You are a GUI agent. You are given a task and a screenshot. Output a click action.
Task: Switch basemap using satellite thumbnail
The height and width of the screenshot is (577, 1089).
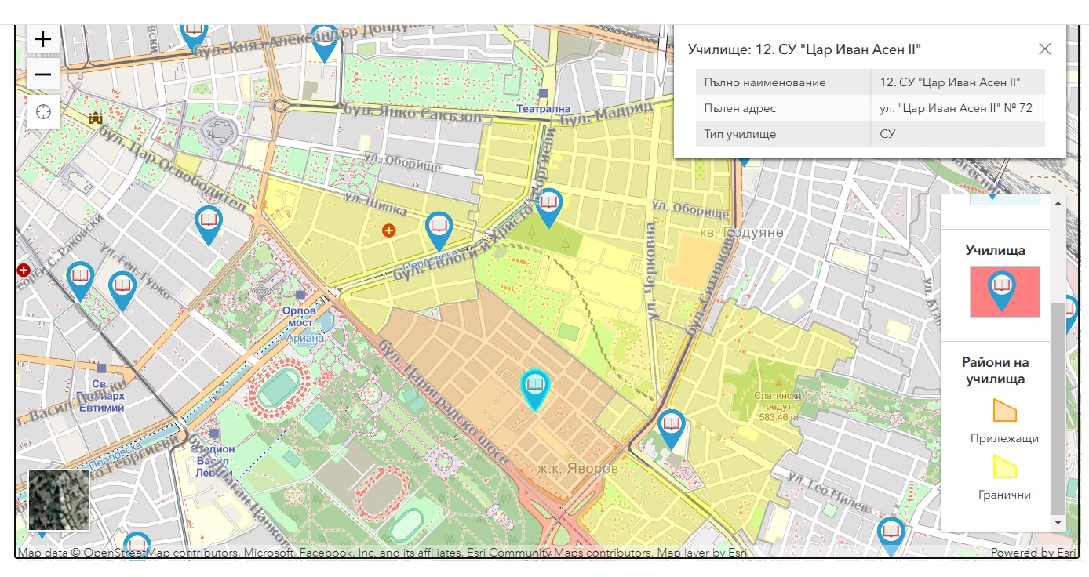coord(59,500)
